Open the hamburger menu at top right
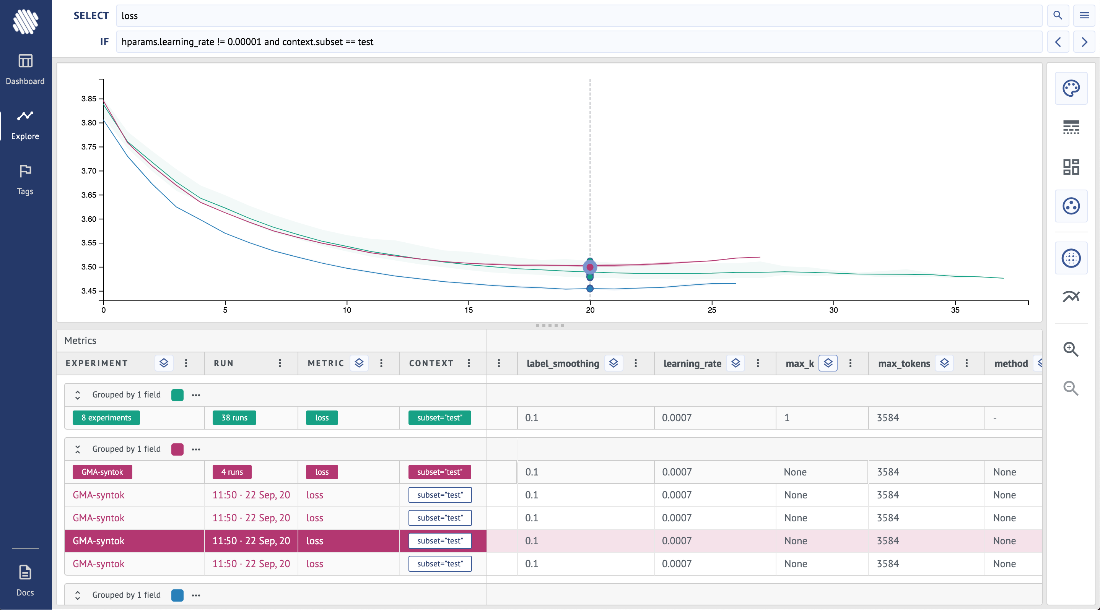1100x610 pixels. pyautogui.click(x=1084, y=16)
